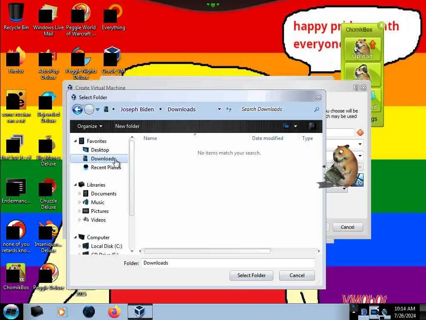Open the Organize menu
Screen dimensions: 426x320
pyautogui.click(x=90, y=126)
